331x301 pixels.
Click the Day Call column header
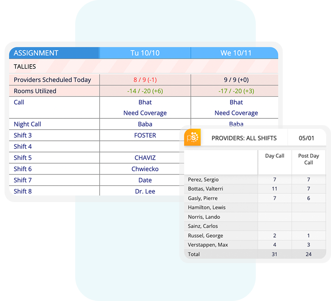coord(274,156)
